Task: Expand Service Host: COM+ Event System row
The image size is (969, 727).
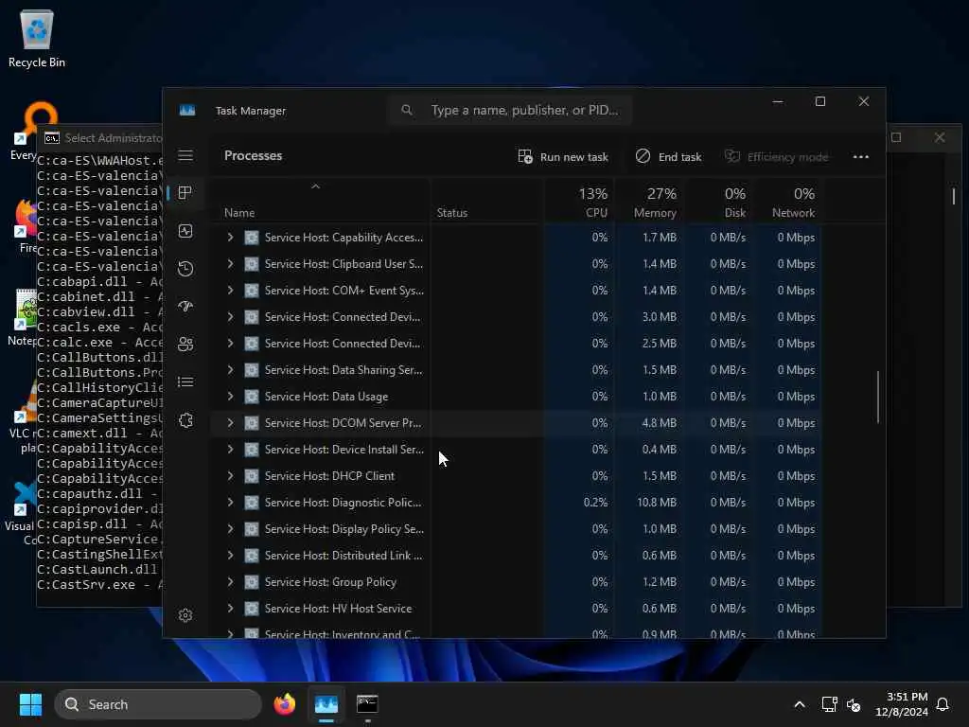Action: [x=230, y=291]
